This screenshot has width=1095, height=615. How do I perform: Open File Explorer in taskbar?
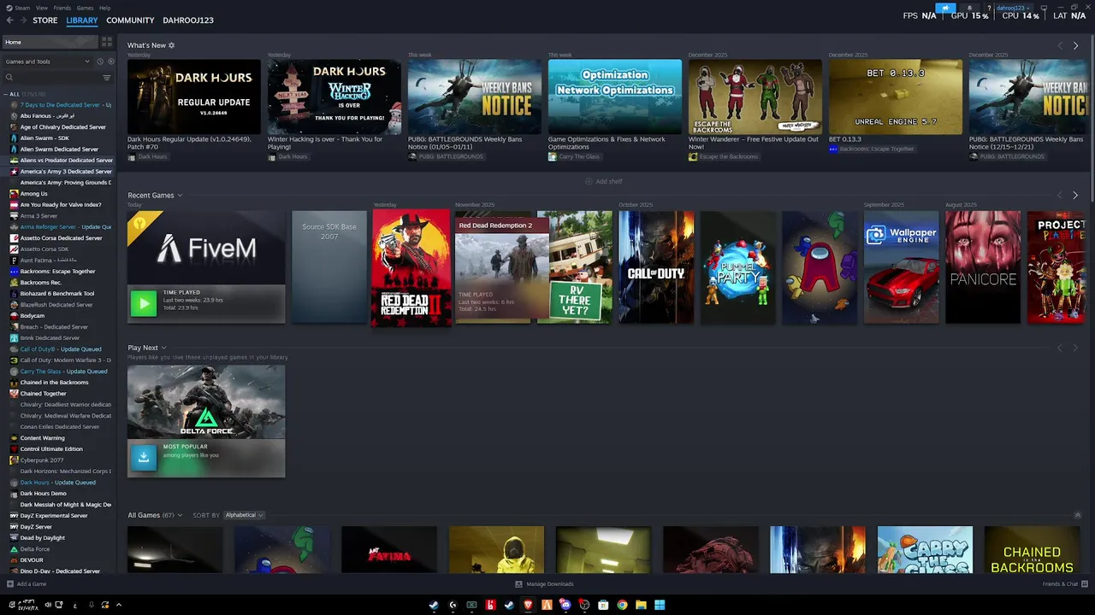(641, 605)
